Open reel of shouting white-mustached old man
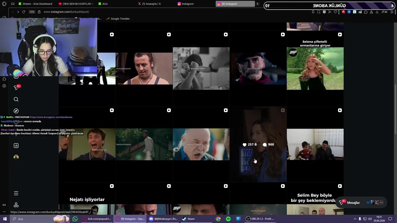This screenshot has height=223, width=397. click(201, 144)
